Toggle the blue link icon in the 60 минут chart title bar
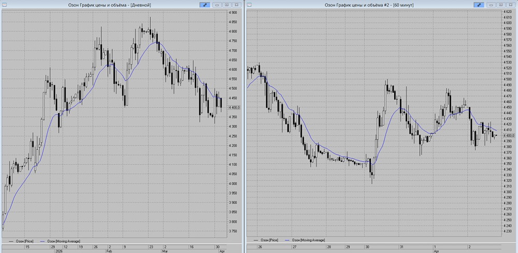The height and width of the screenshot is (253, 518). point(479,5)
